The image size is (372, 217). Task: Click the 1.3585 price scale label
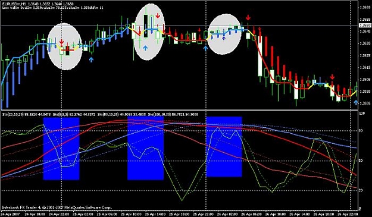click(365, 103)
